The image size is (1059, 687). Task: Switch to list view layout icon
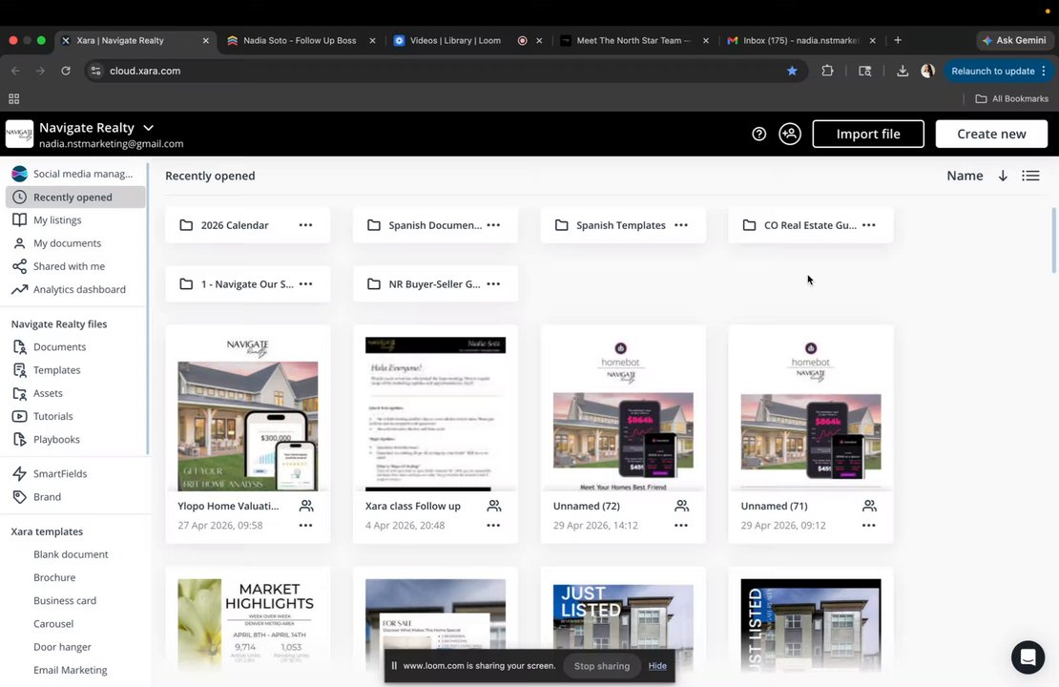tap(1030, 176)
